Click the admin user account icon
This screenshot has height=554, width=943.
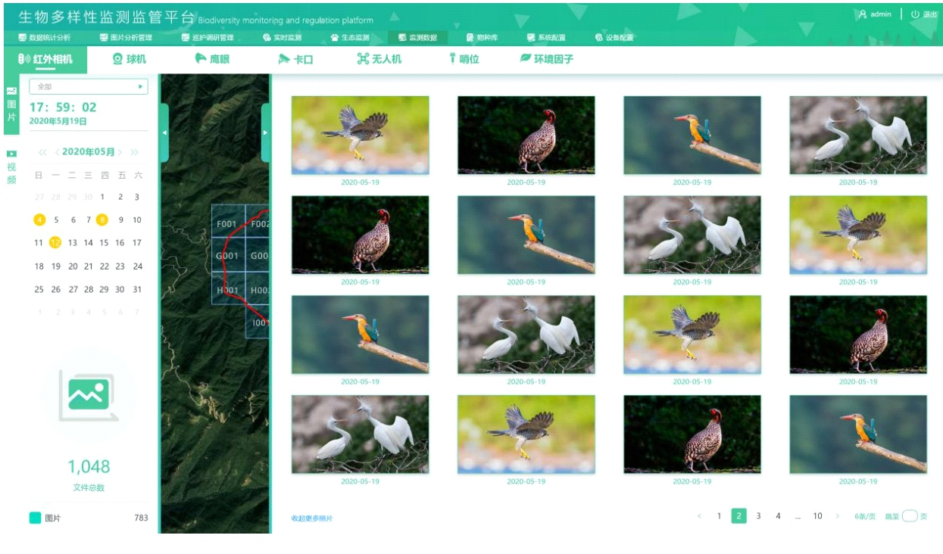pos(862,14)
